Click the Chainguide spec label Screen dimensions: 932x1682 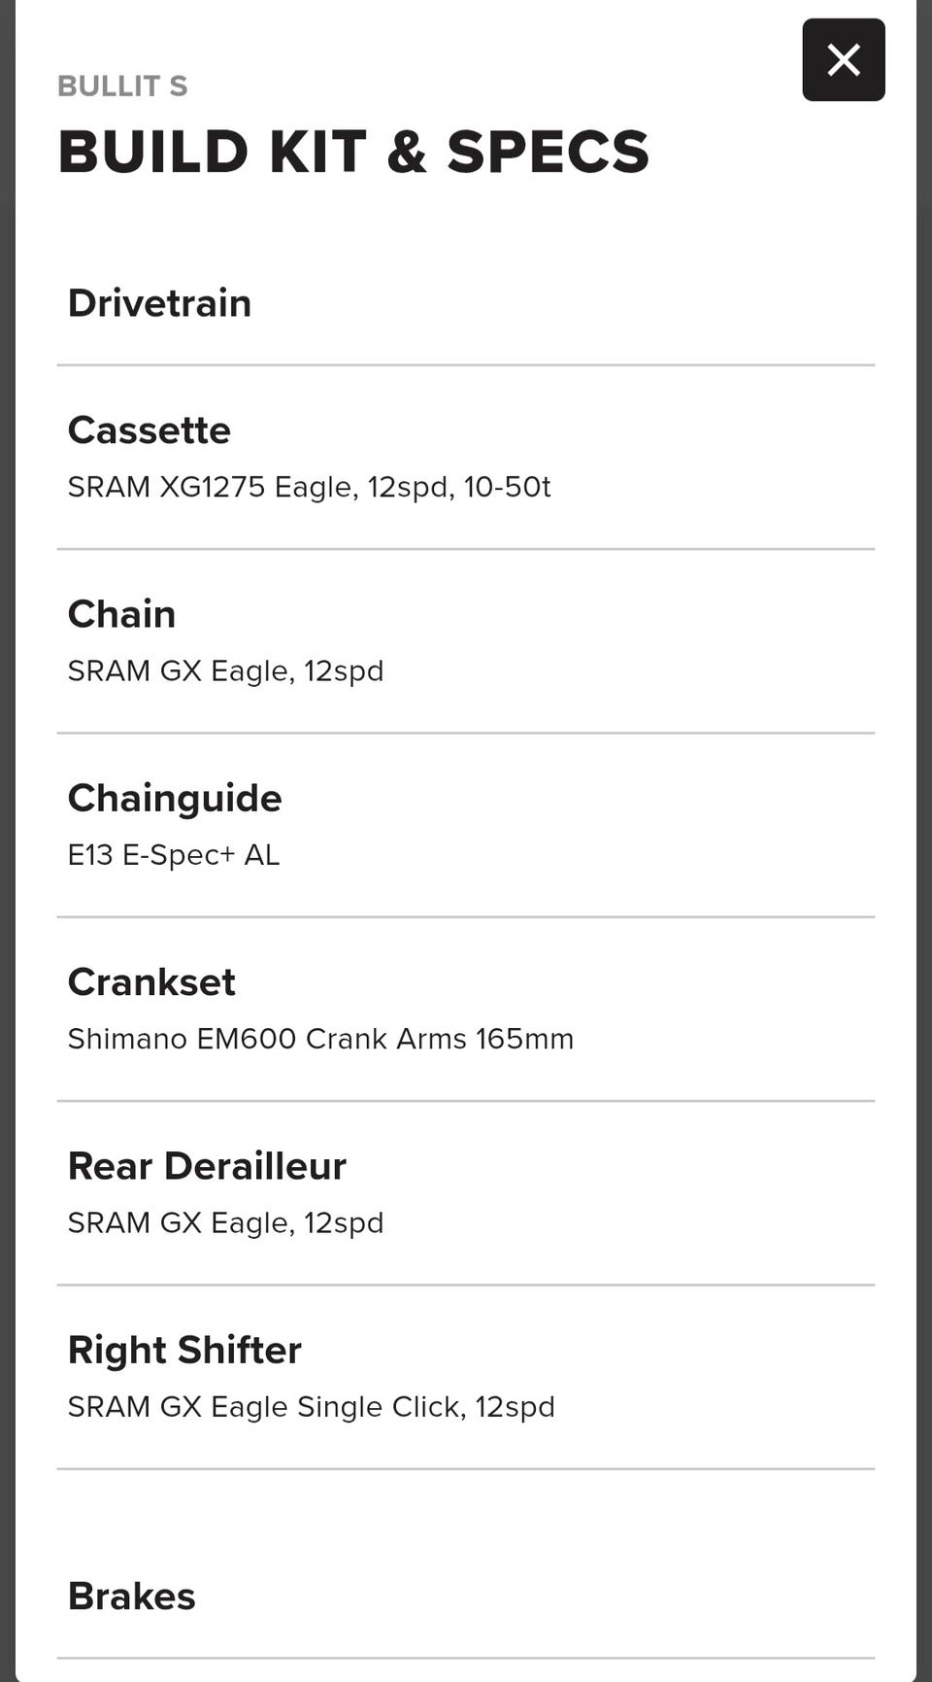tap(175, 798)
